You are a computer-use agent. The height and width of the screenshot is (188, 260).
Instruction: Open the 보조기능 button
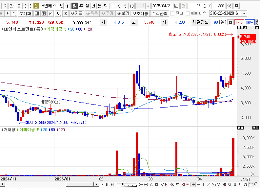[140, 13]
